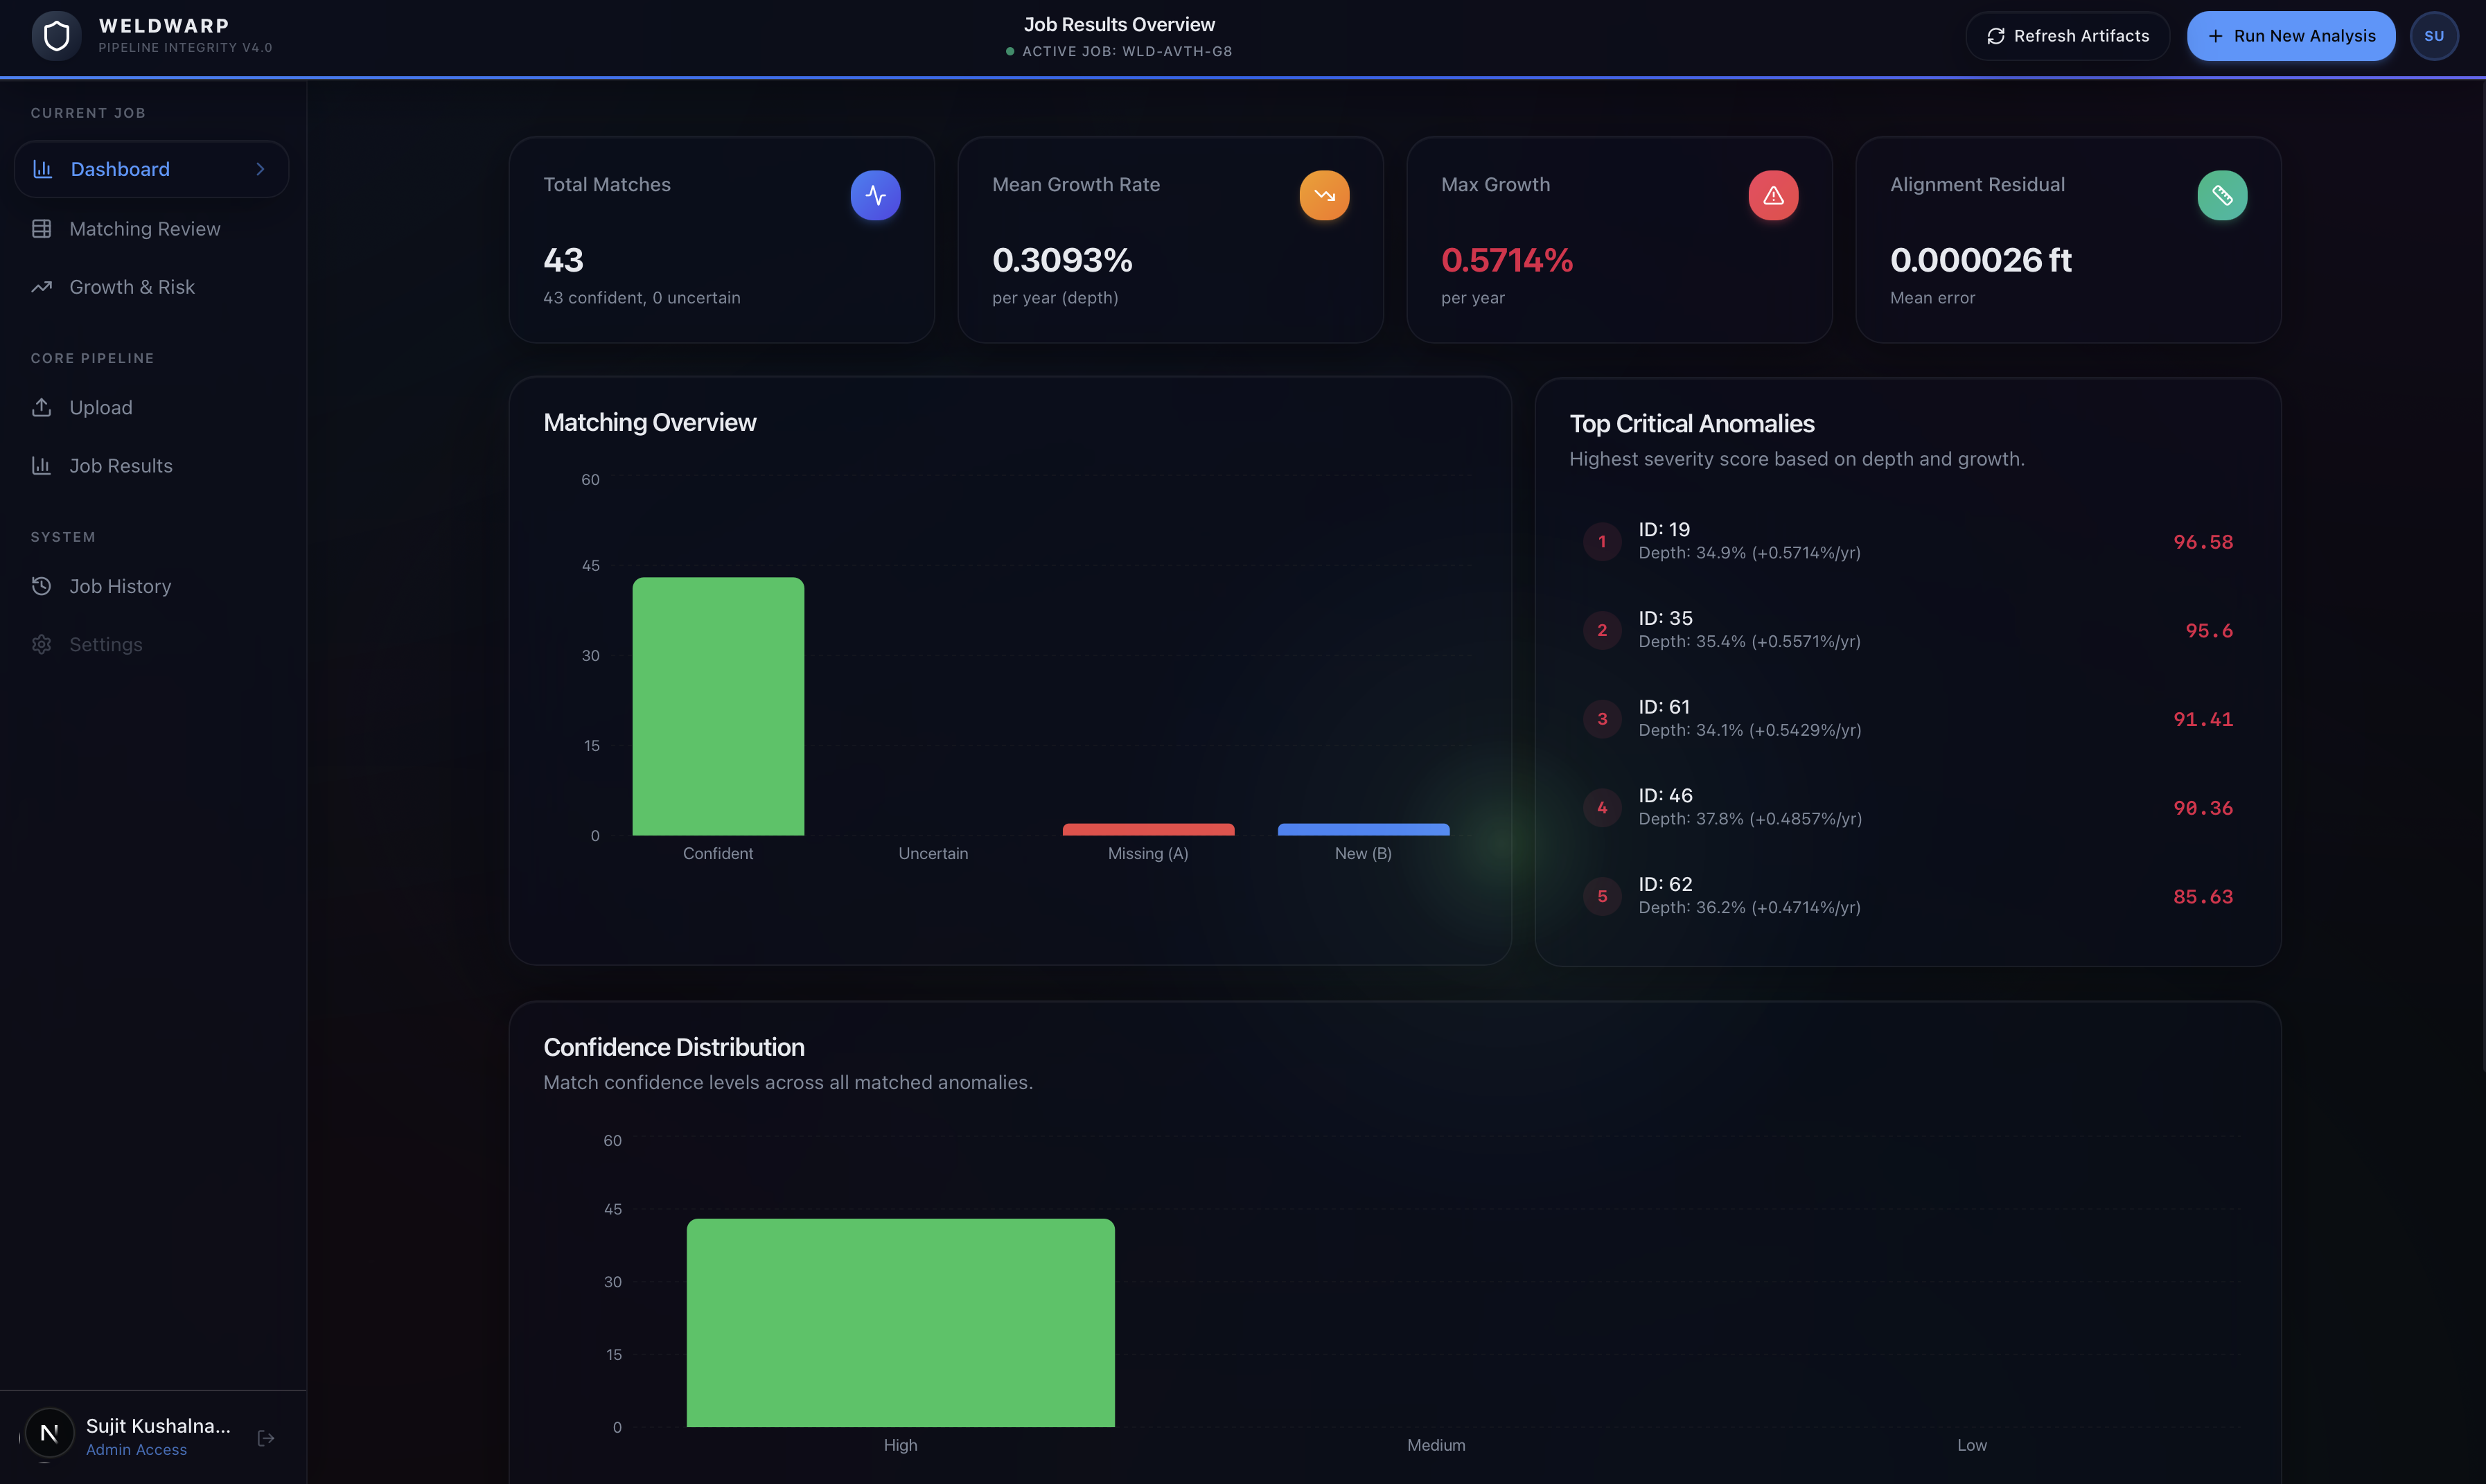
Task: Click the Refresh Artifacts button
Action: [2067, 36]
